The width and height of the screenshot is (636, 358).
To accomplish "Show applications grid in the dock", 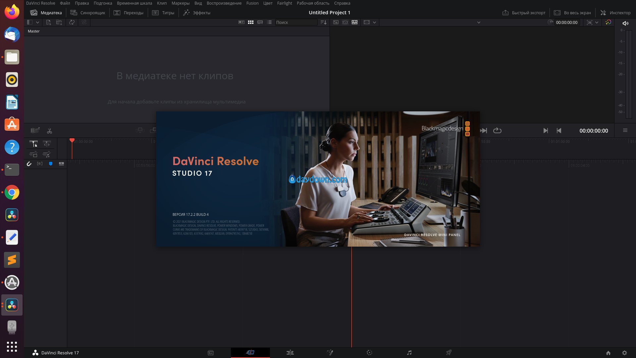I will click(12, 347).
